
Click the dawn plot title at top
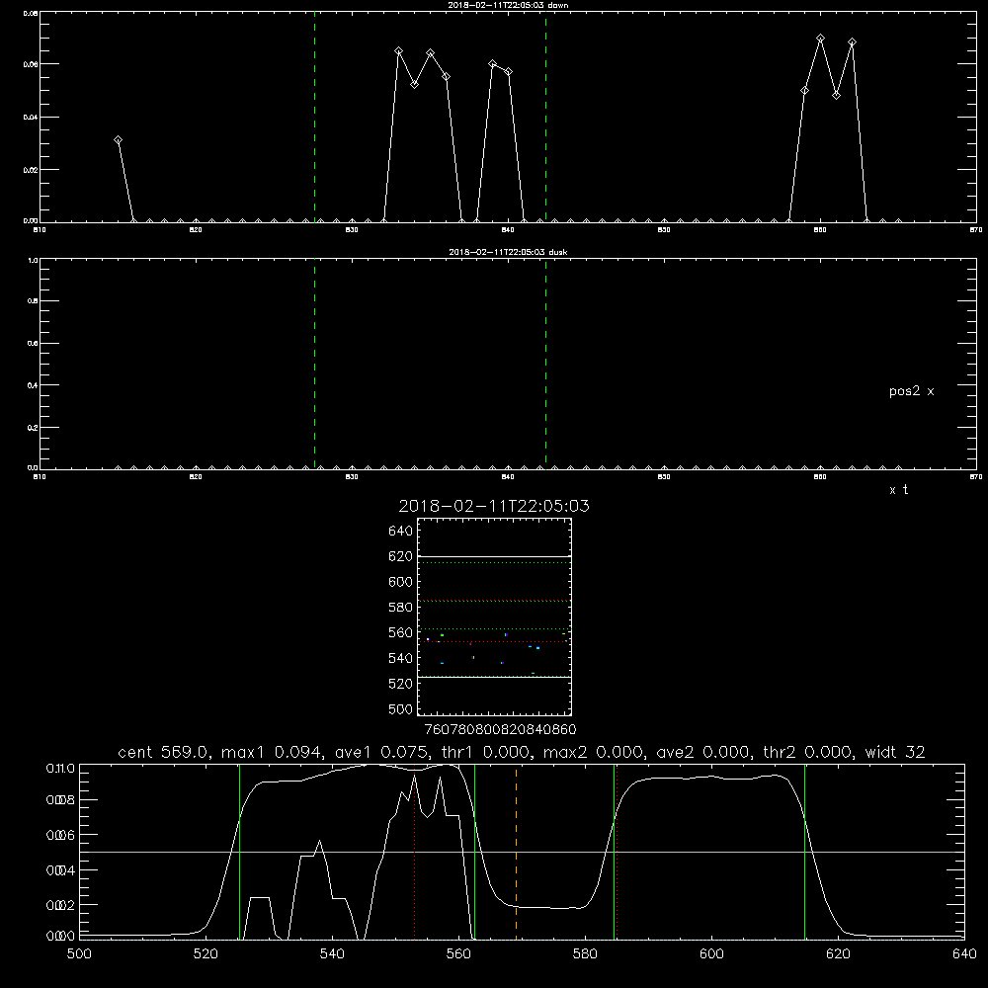[508, 5]
